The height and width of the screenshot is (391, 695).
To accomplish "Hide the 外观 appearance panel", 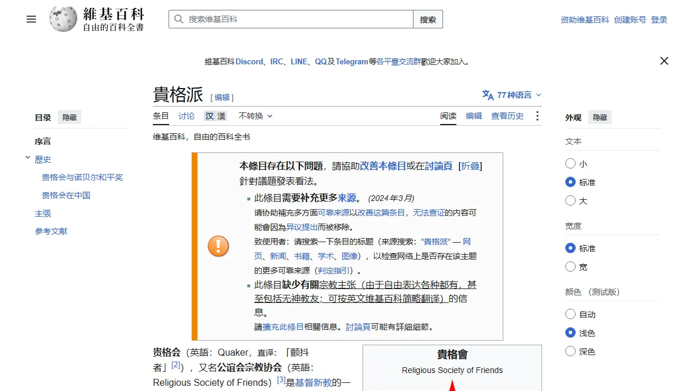I will tap(600, 118).
